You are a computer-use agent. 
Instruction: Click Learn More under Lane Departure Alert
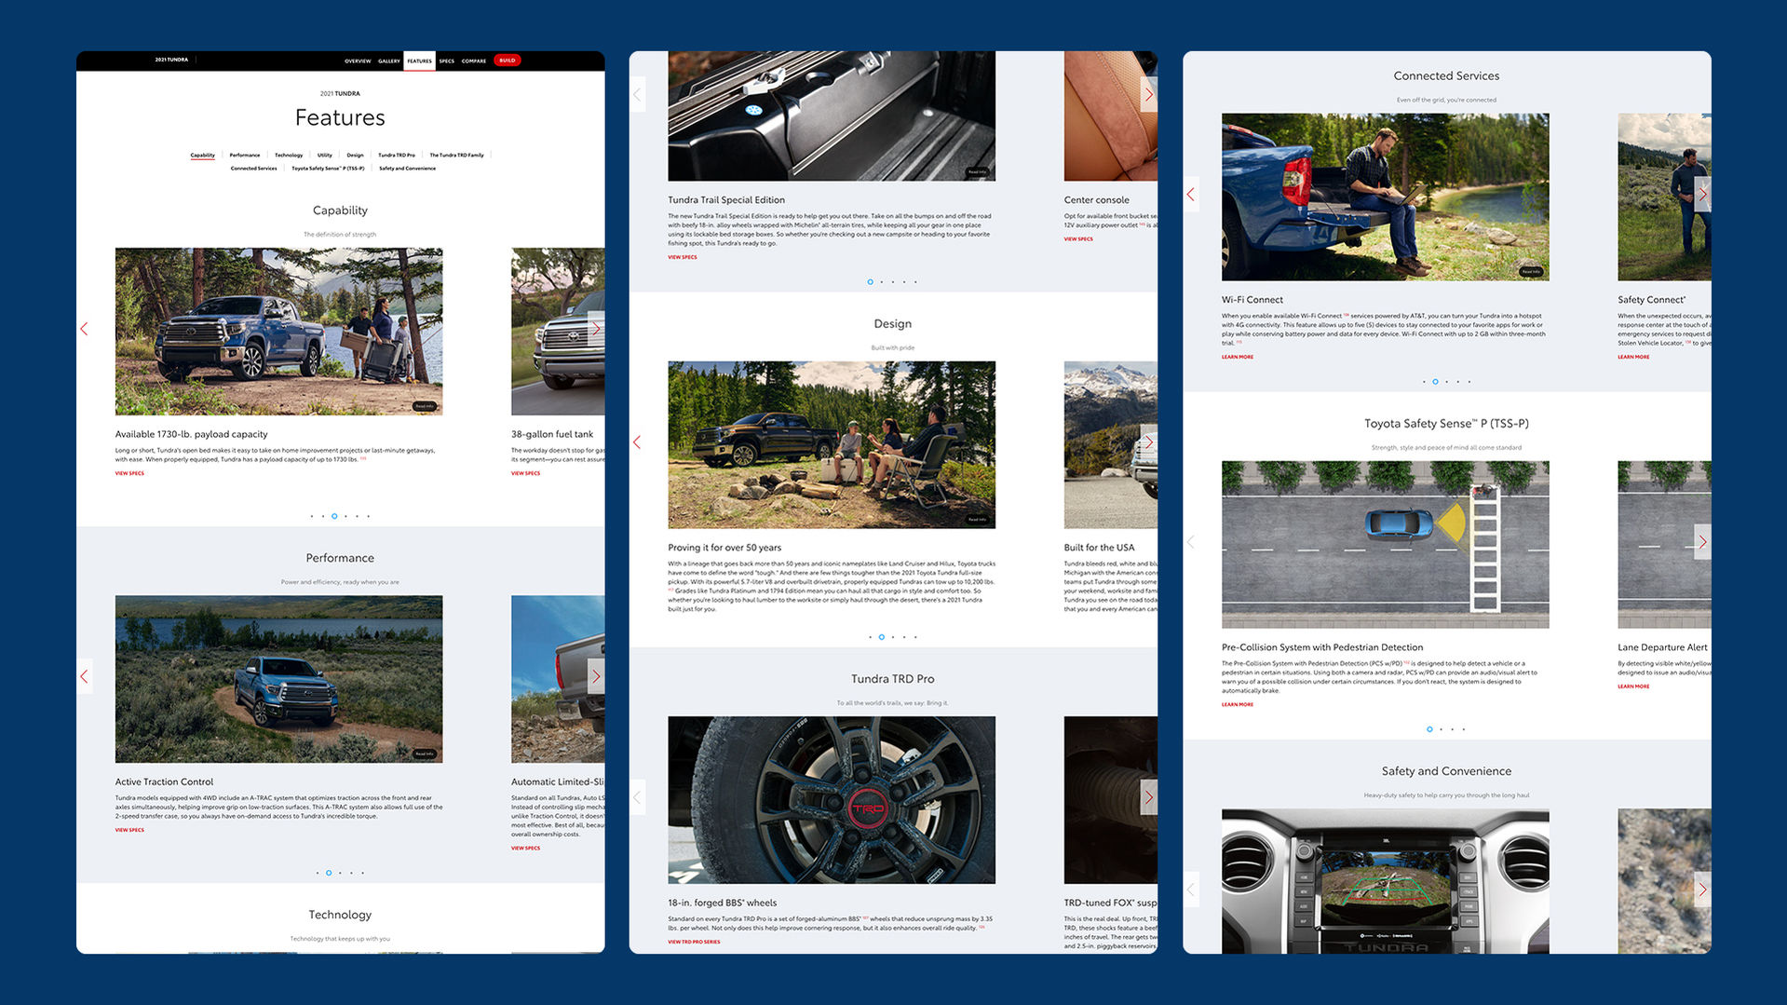click(1633, 686)
